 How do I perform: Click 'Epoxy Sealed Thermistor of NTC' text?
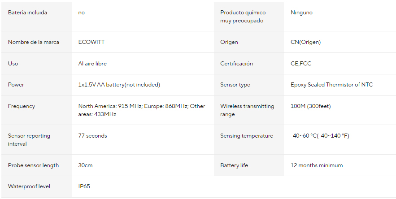pos(331,85)
